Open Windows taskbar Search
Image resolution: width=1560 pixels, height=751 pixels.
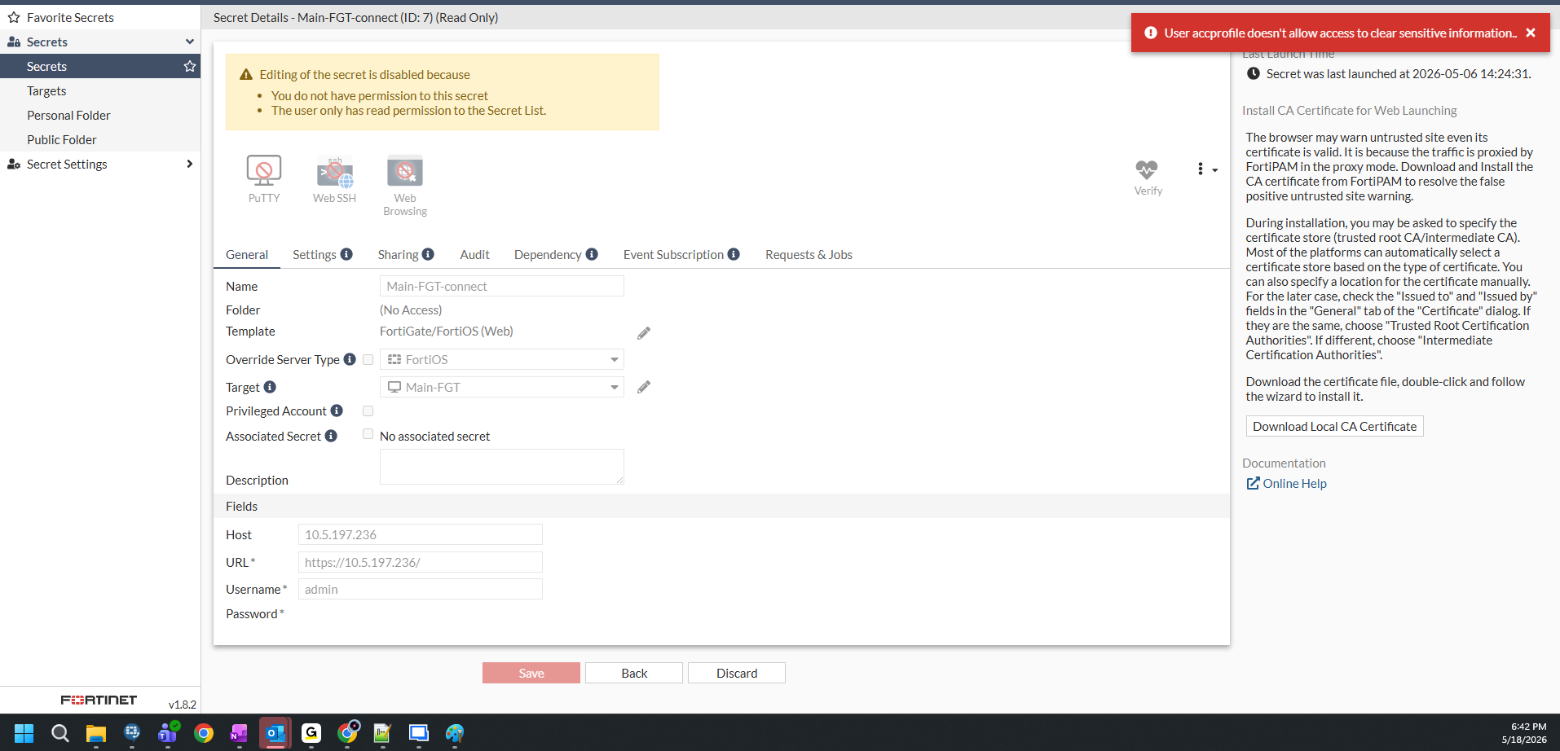click(60, 733)
